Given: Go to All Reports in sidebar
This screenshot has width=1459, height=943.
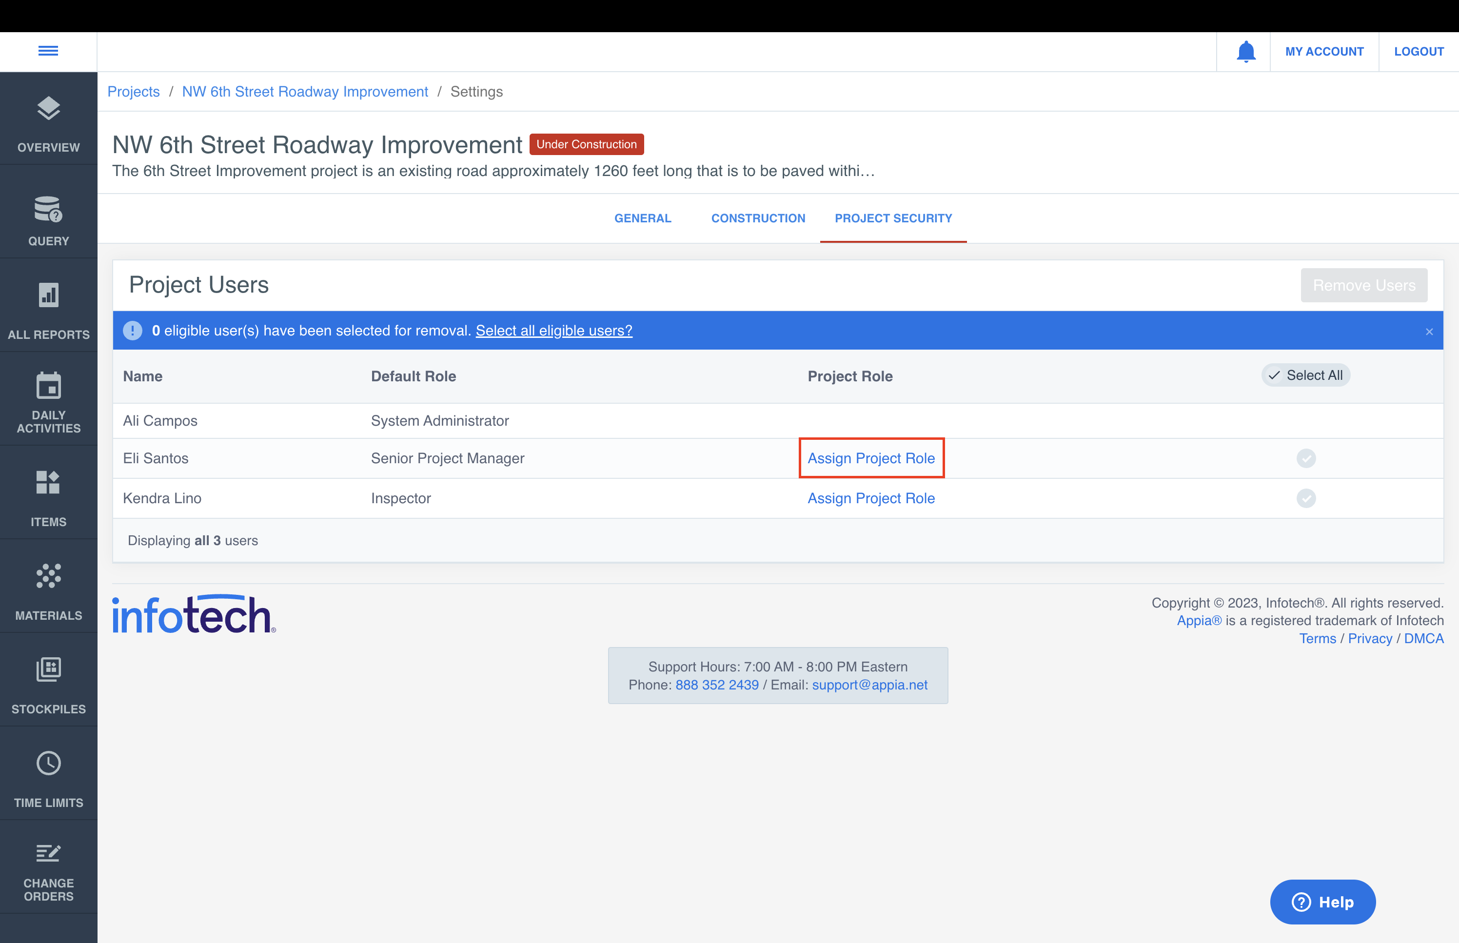Looking at the screenshot, I should [48, 295].
